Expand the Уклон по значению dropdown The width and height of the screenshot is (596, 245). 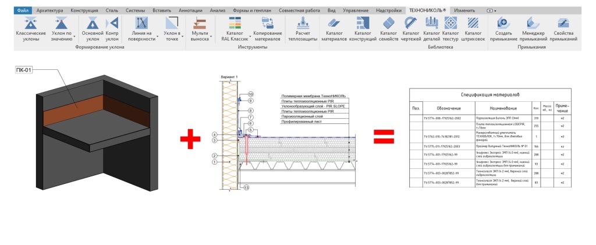click(x=75, y=38)
